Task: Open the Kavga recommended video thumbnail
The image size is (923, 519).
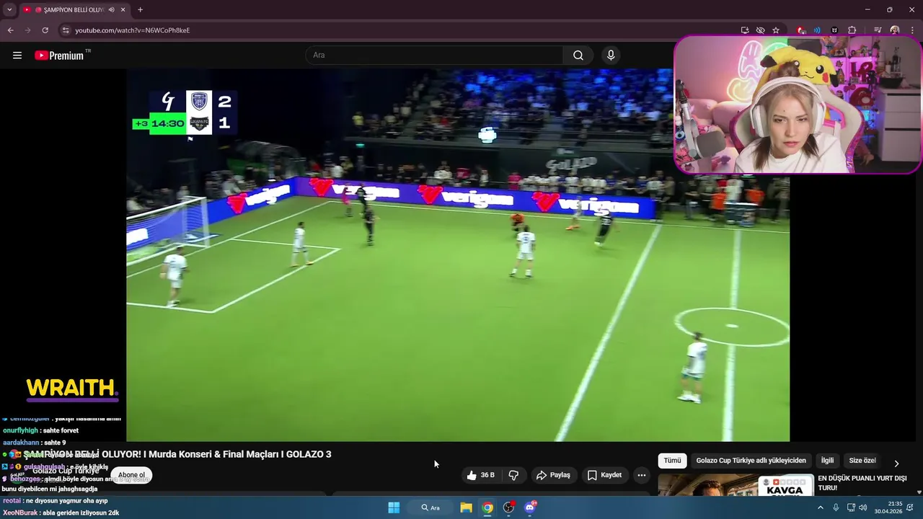Action: tap(736, 485)
